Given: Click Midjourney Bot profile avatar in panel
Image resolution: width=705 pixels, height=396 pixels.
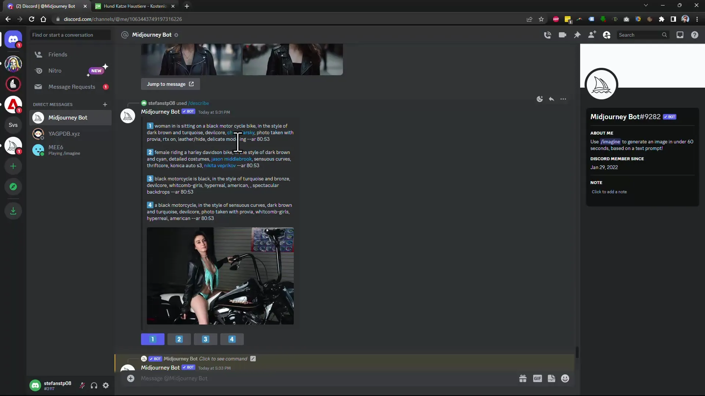Looking at the screenshot, I should tap(601, 85).
